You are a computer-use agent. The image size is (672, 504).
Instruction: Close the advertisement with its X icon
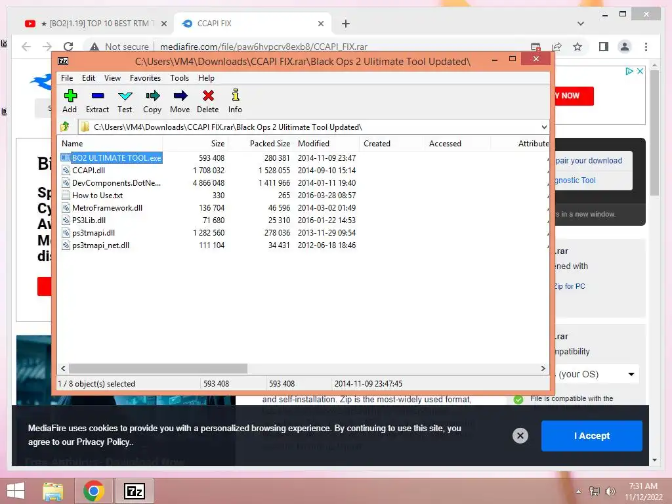point(640,71)
